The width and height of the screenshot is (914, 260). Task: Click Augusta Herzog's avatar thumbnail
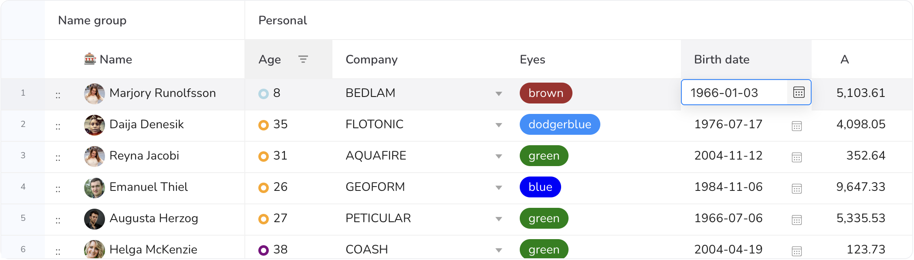(x=94, y=219)
